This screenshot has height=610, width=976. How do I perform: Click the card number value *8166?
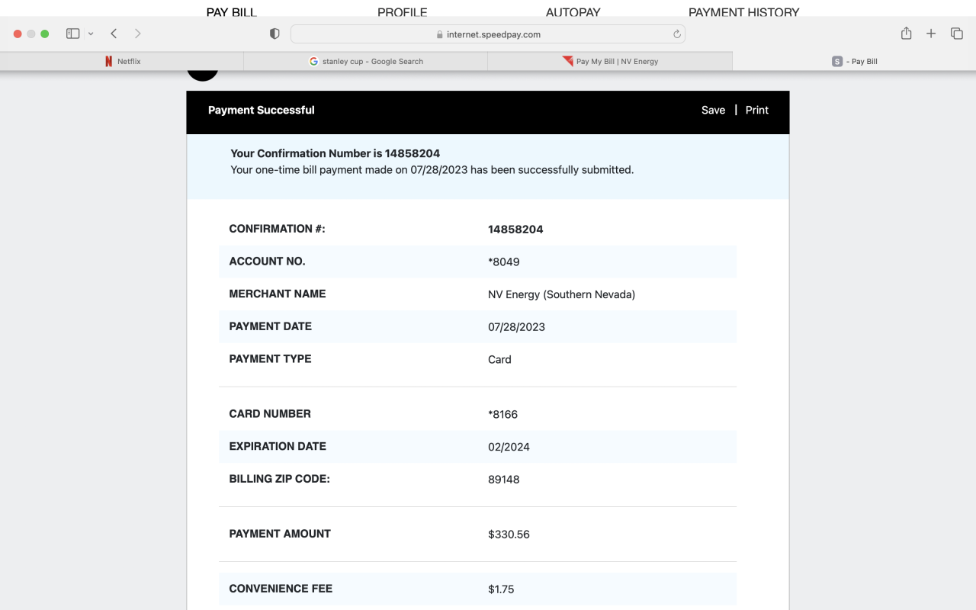pos(503,415)
